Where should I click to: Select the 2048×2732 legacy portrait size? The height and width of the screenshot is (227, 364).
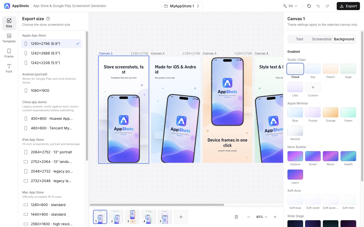(52, 171)
